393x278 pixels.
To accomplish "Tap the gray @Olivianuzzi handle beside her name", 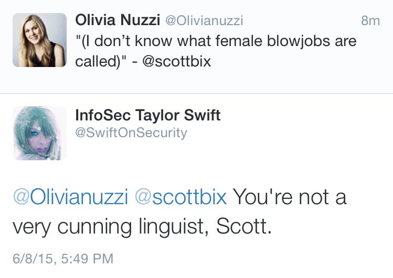I will pyautogui.click(x=204, y=21).
